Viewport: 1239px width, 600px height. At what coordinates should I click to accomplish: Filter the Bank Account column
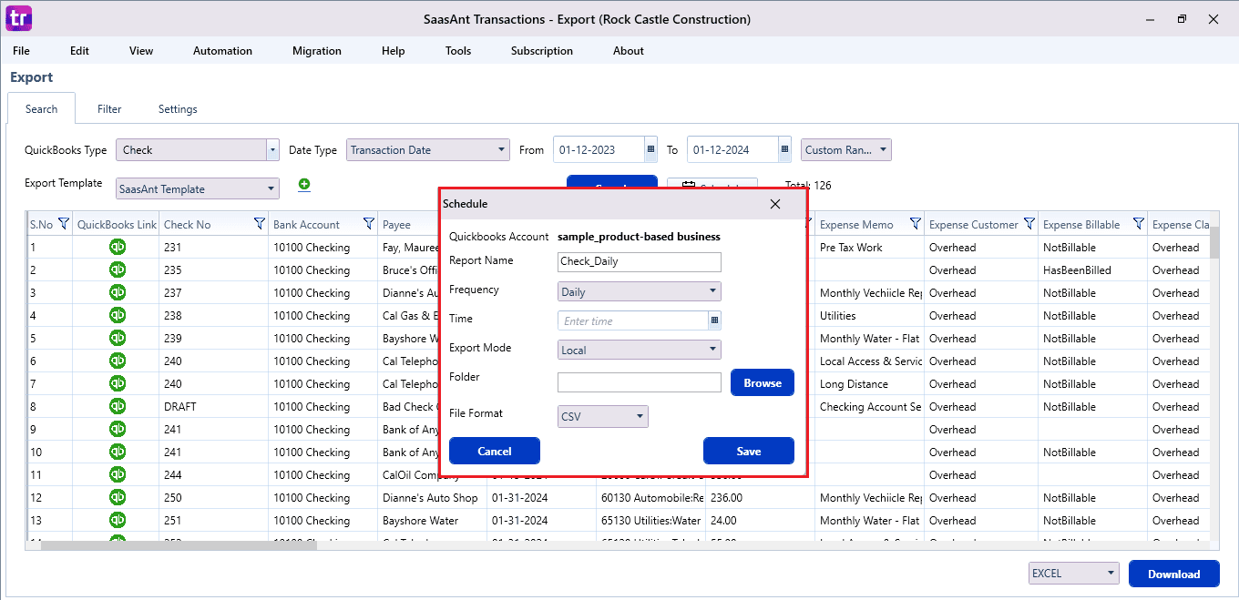(x=369, y=224)
